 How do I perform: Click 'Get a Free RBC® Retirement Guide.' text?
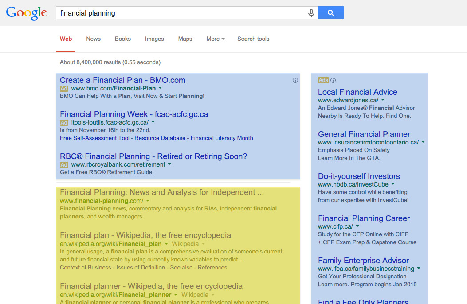coord(106,172)
